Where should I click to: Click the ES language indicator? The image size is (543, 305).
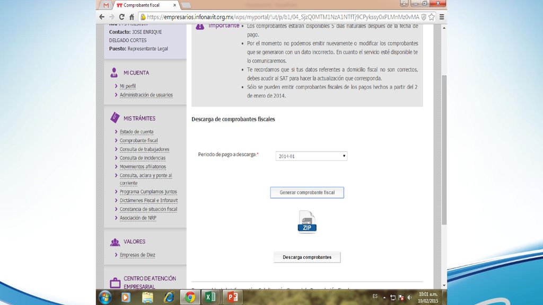(x=375, y=297)
